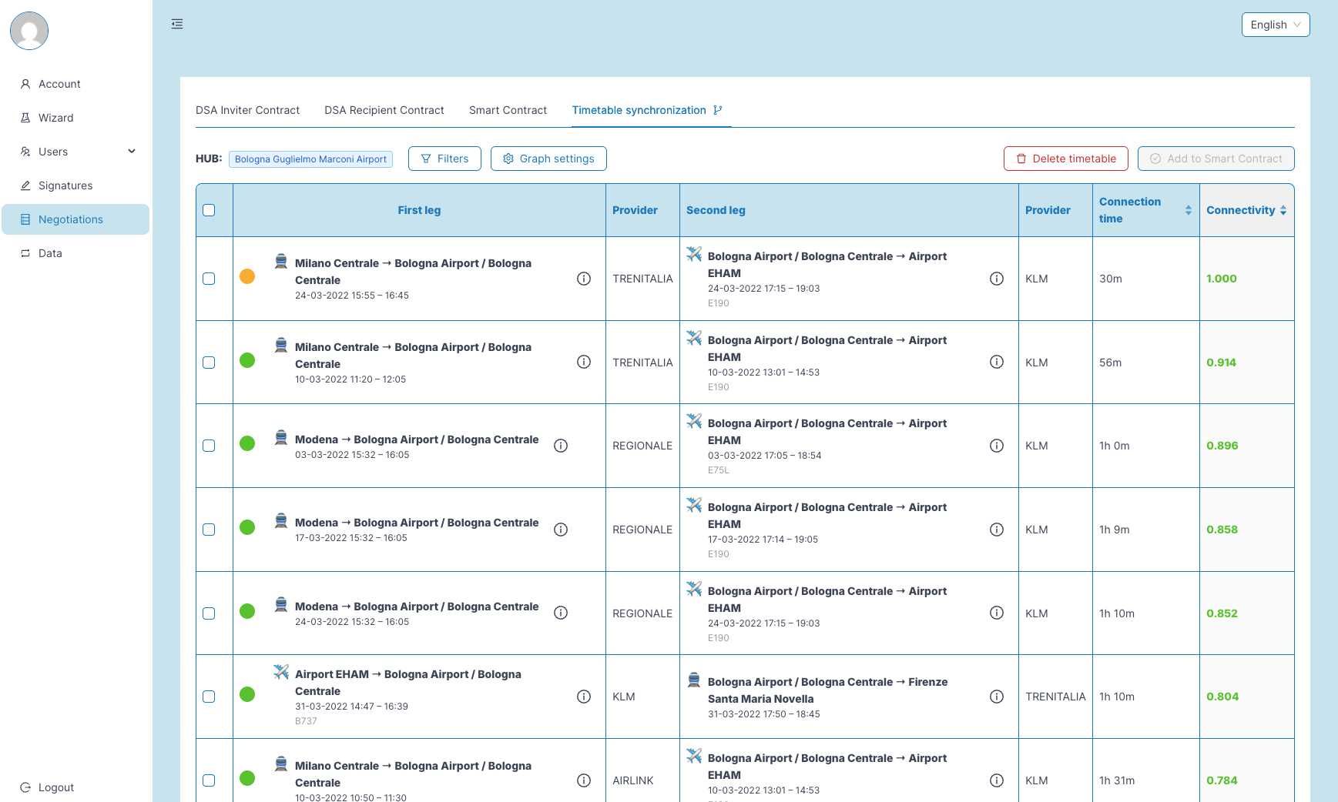Image resolution: width=1338 pixels, height=802 pixels.
Task: Click the branch icon next to Timetable synchronization
Action: tap(718, 110)
